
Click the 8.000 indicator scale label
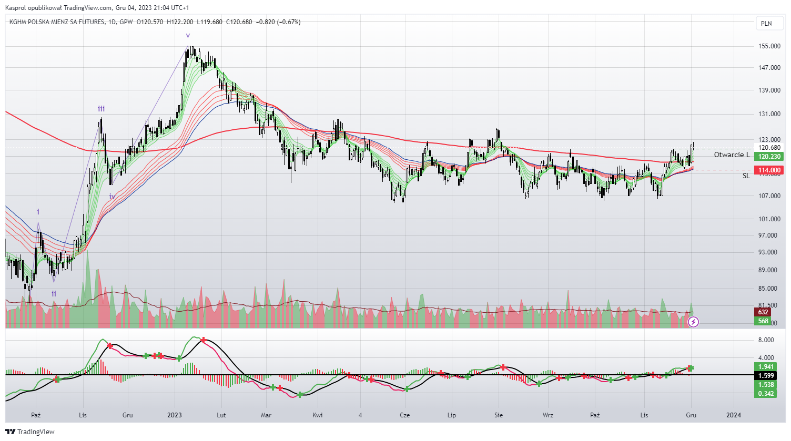pos(766,340)
